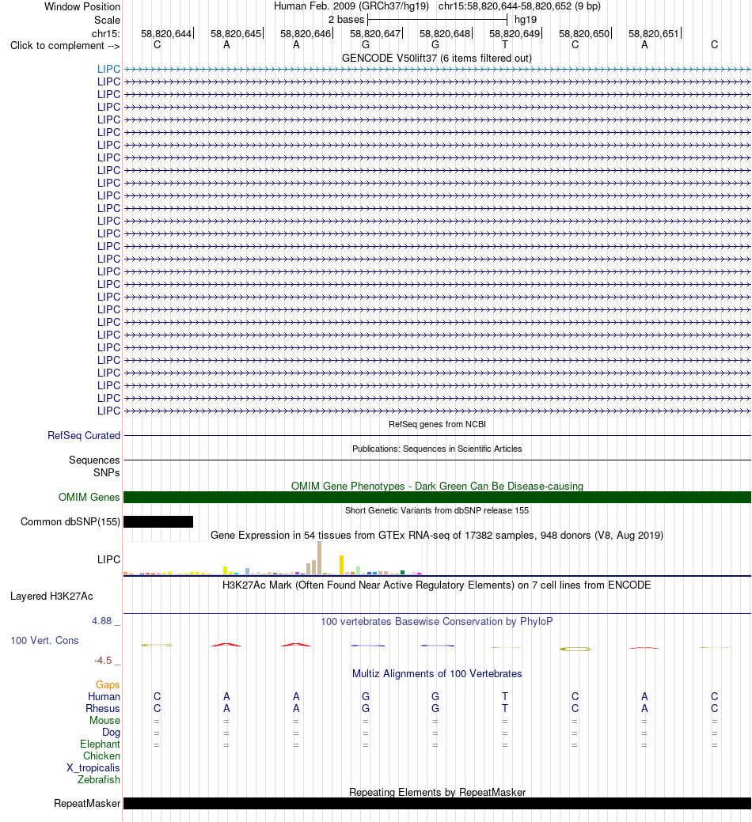Viewport: 752px width, 822px height.
Task: Click the H3K27Ac Mark ENCODE track title
Action: (437, 585)
